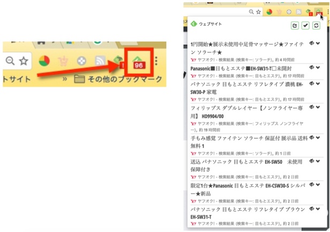Click the bookmark star icon beside the popup's toolbar
330x232 pixels.
click(258, 11)
